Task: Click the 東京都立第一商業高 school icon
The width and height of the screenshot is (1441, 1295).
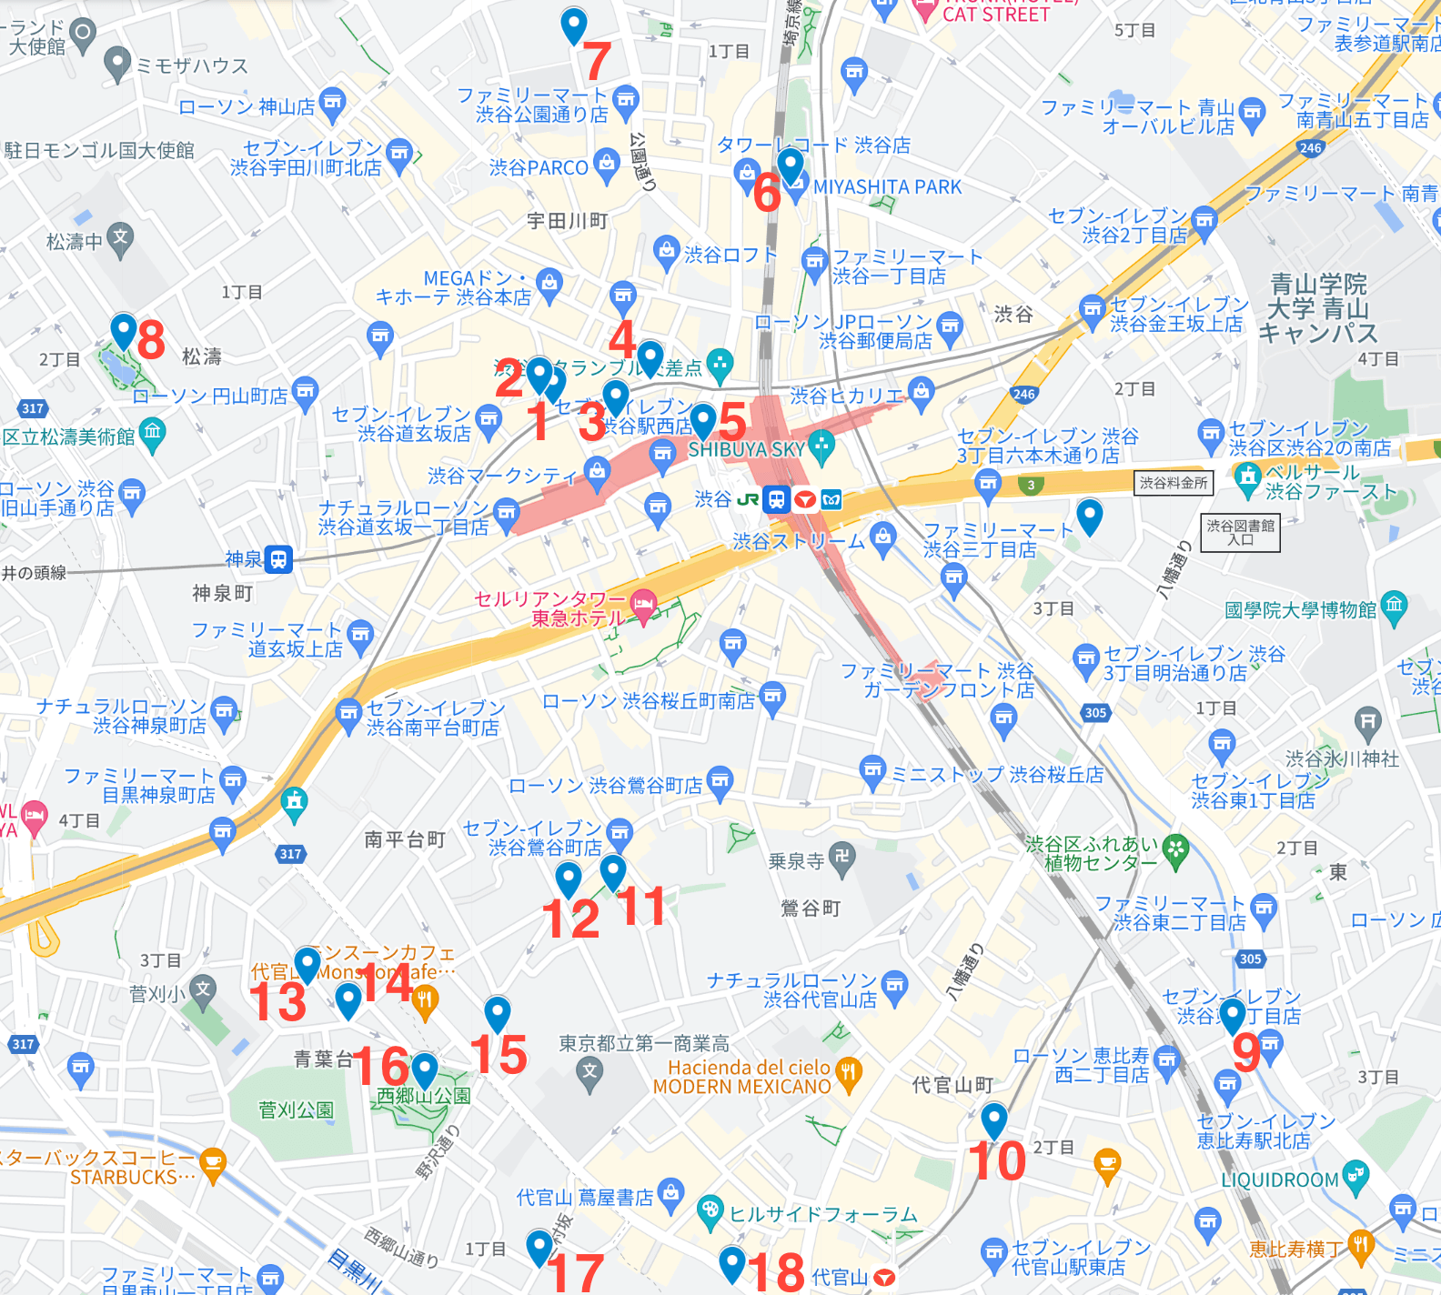Action: point(590,1073)
